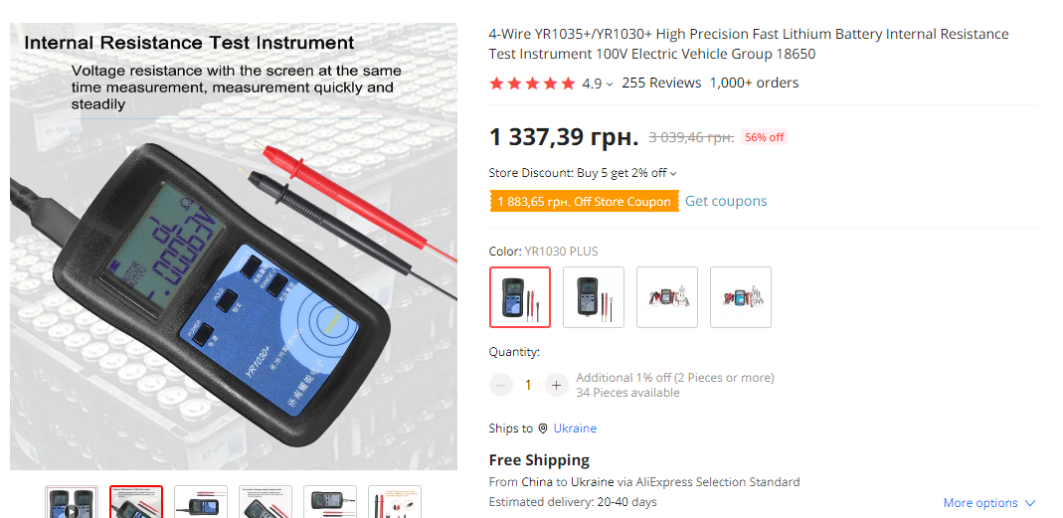Choose the third variant with clip leads
Viewport: 1063px width, 518px height.
point(667,296)
